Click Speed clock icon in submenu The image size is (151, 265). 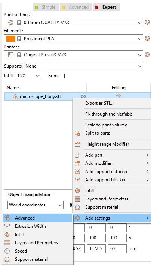pyautogui.click(x=7, y=251)
